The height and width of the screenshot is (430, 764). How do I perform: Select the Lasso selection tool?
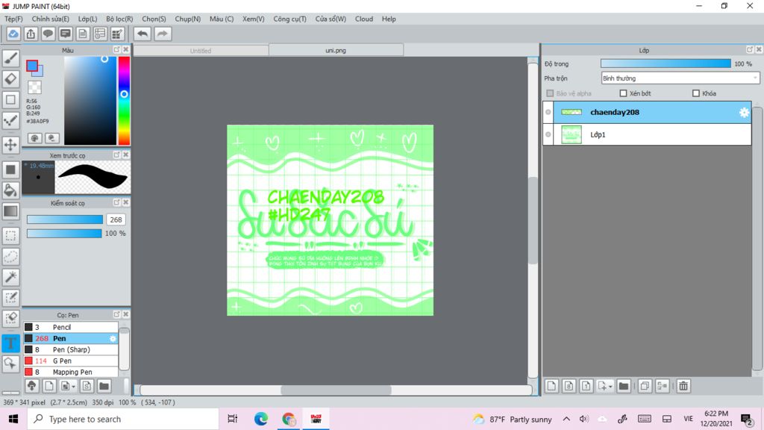[x=10, y=257]
